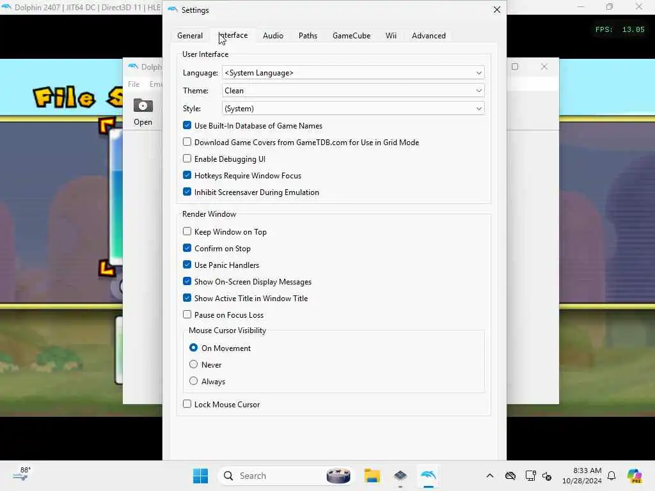Open the taskbar app left of Dolphin

coord(400,476)
